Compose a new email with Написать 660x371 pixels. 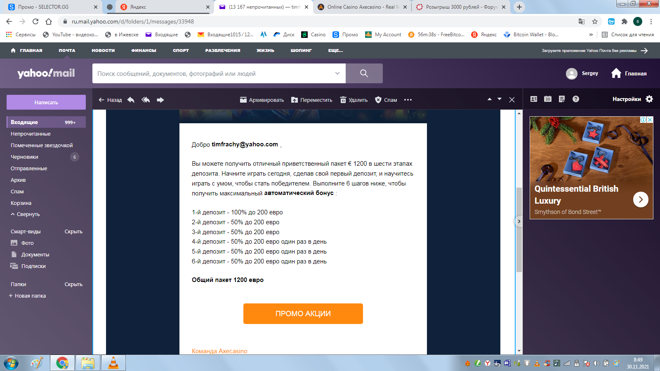pyautogui.click(x=46, y=102)
